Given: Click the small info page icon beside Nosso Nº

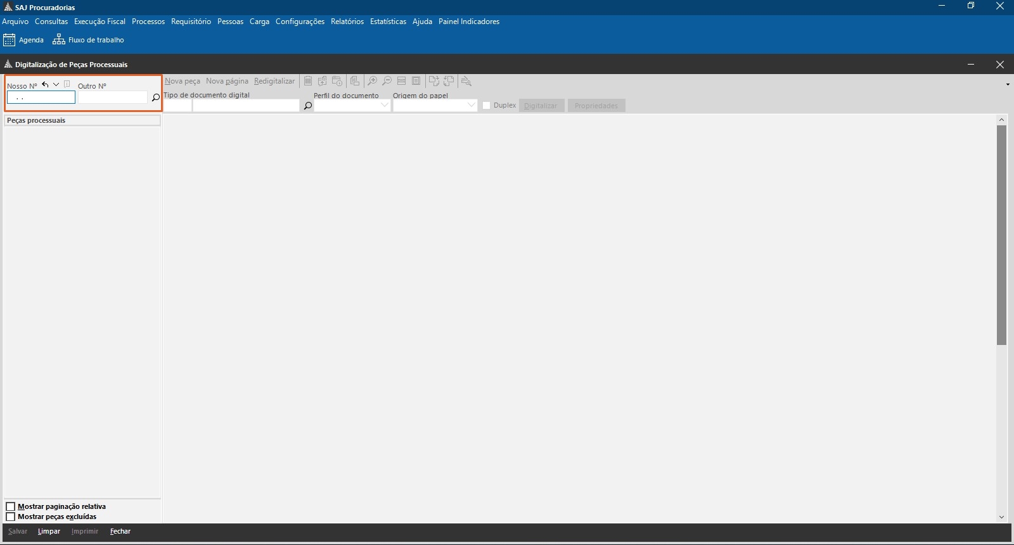Looking at the screenshot, I should [x=67, y=84].
